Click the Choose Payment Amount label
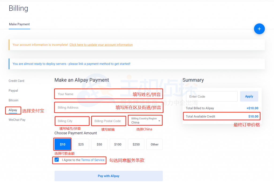 (75, 133)
